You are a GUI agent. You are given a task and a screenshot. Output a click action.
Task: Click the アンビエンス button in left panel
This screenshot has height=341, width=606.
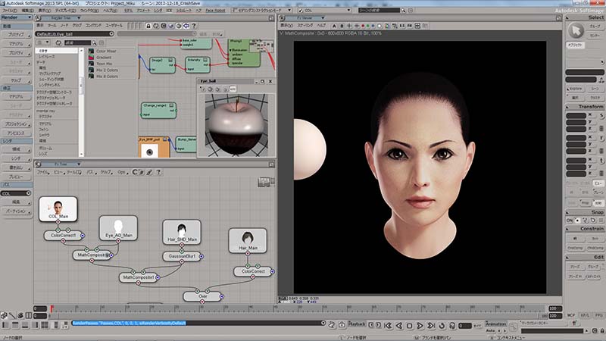16,133
